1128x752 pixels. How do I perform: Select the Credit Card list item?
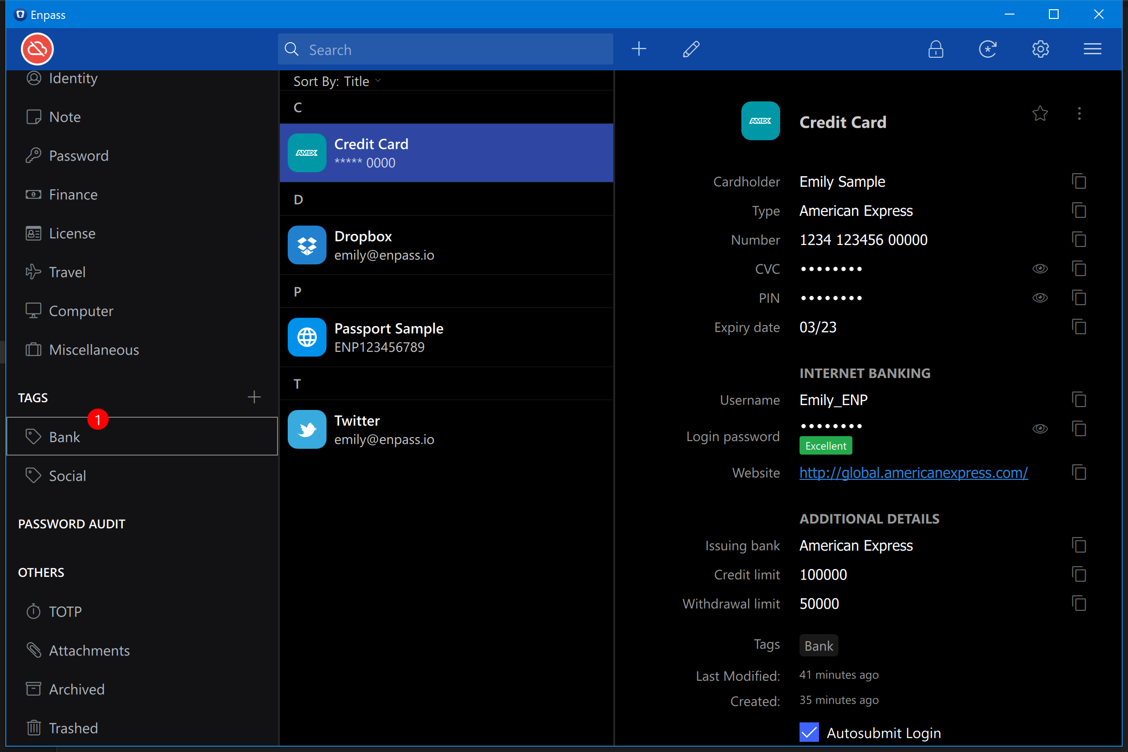(447, 153)
